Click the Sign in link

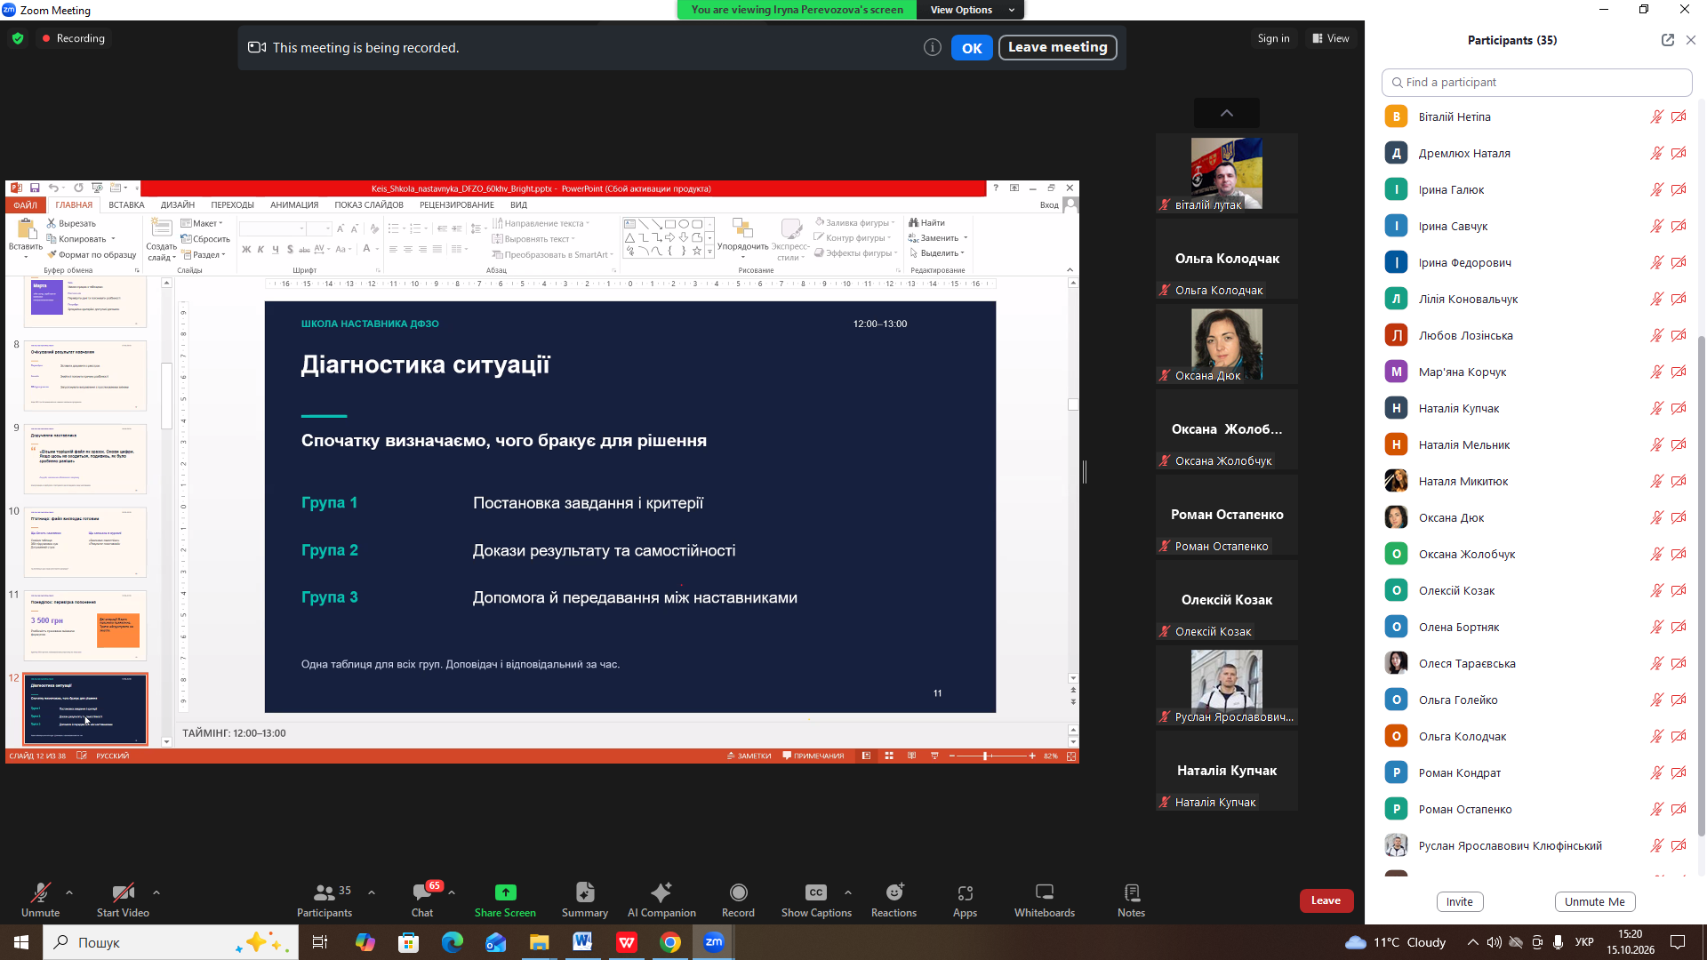(x=1273, y=38)
